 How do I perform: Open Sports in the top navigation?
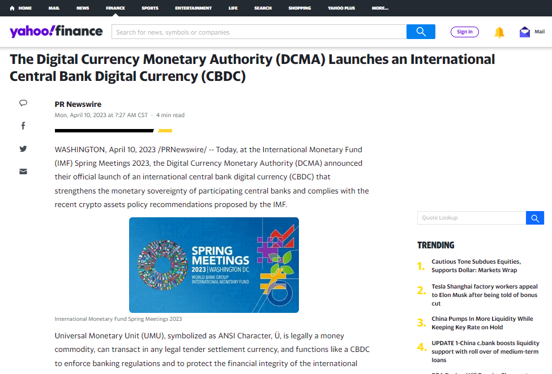(x=150, y=8)
